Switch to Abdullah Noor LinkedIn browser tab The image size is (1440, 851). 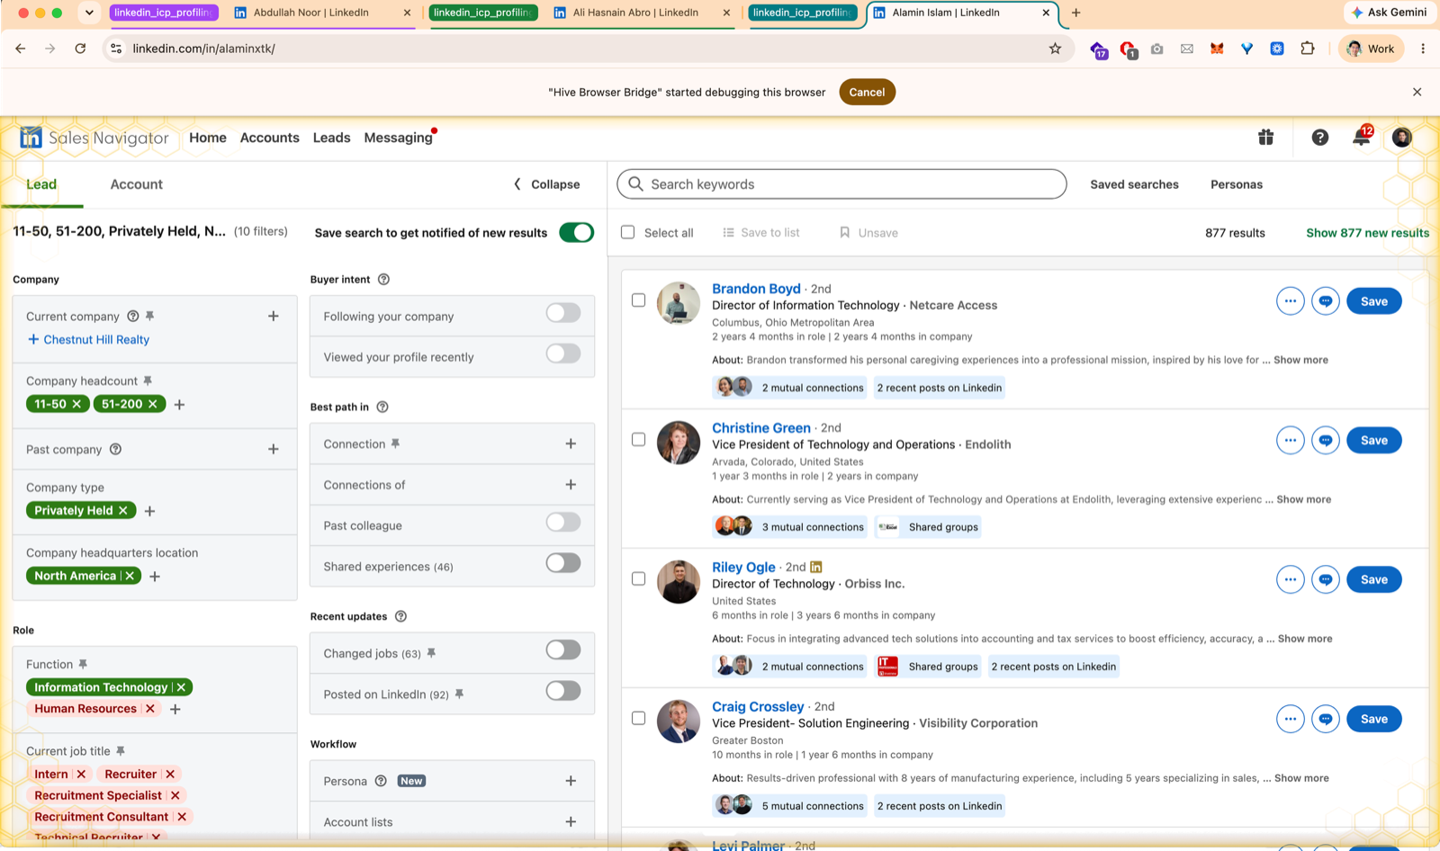[321, 13]
